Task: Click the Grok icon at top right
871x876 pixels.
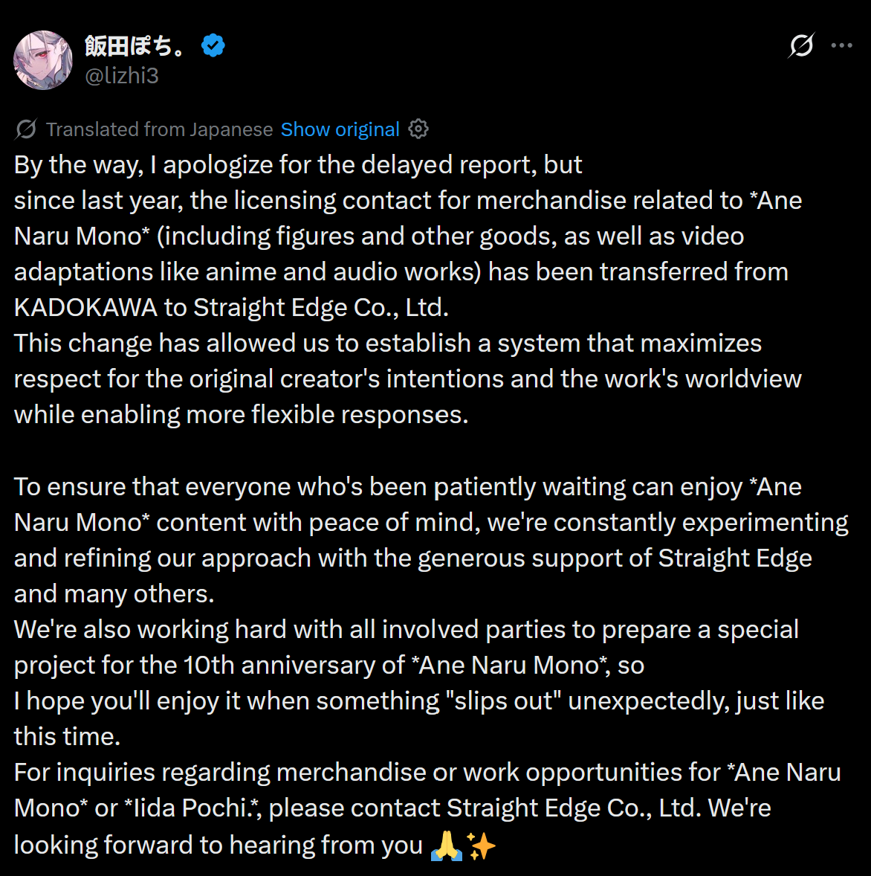Action: pos(801,46)
